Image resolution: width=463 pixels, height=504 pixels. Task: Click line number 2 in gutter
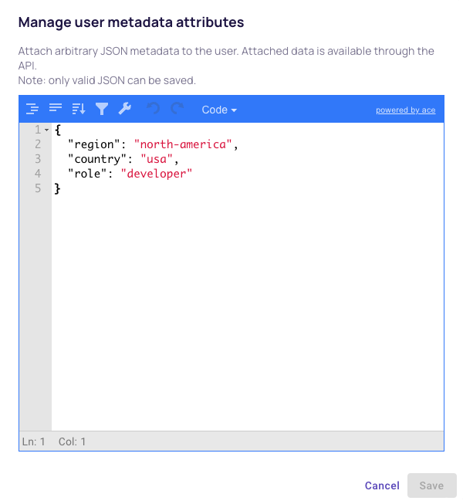pos(38,144)
